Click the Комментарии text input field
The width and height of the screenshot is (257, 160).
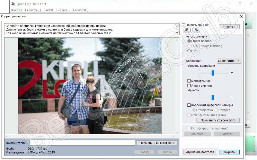[82, 143]
